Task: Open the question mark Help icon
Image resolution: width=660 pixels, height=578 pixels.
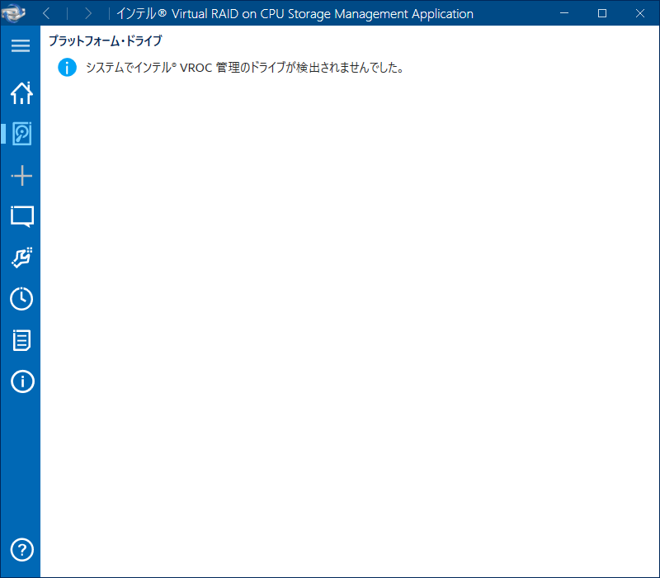Action: (x=22, y=550)
